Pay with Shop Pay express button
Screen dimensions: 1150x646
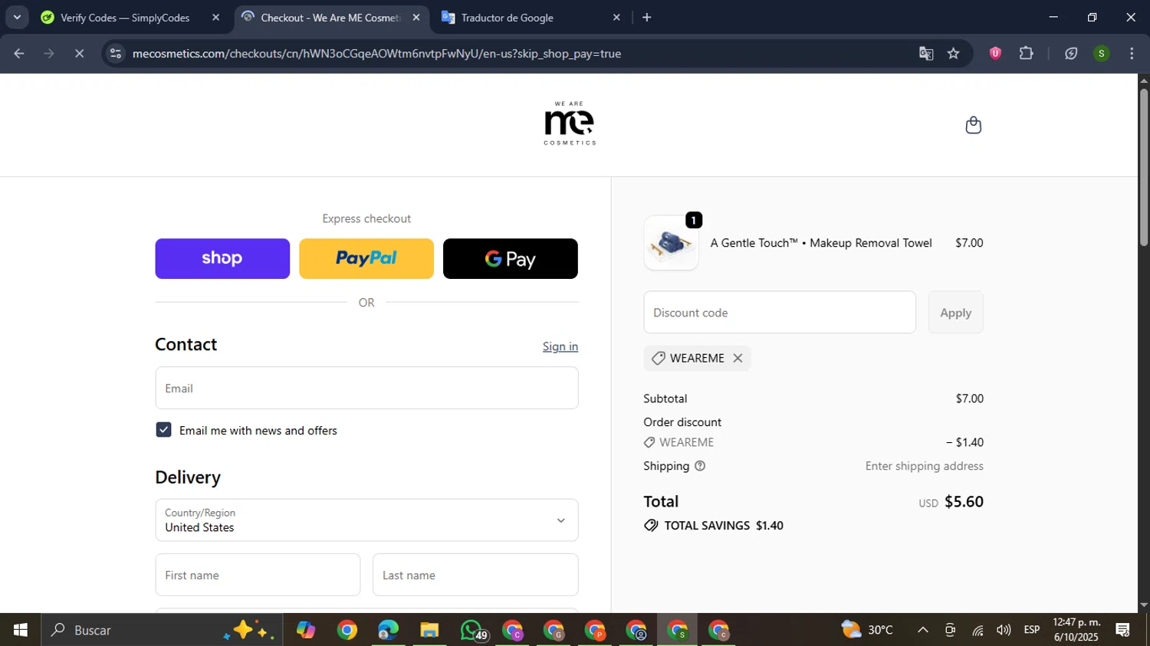(x=222, y=258)
